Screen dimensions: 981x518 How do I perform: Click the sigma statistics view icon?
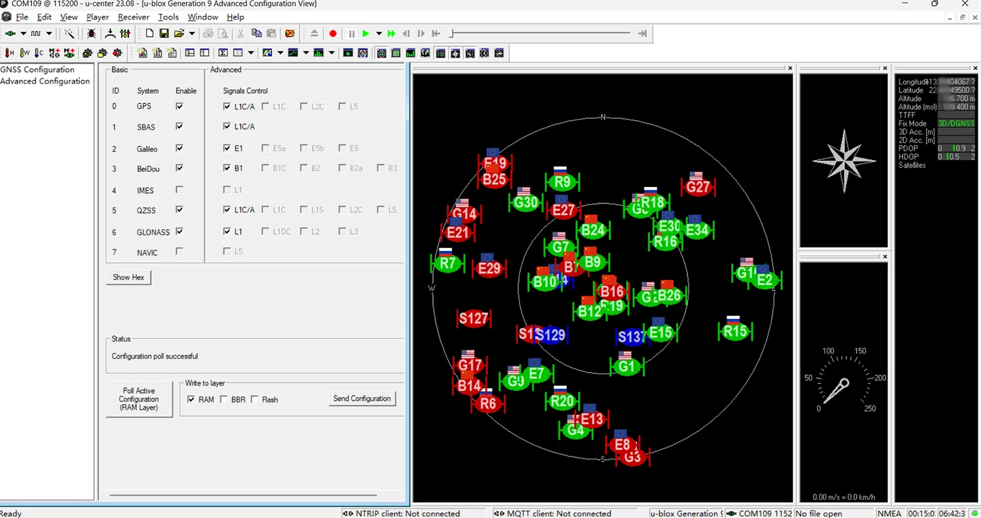pos(223,53)
